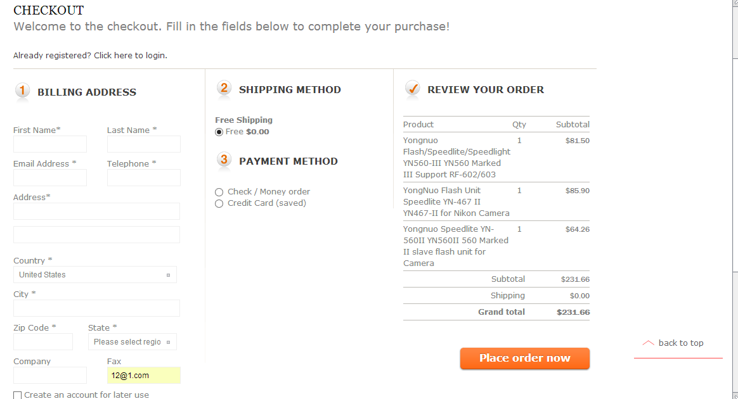
Task: Expand the State region dropdown
Action: coord(133,341)
